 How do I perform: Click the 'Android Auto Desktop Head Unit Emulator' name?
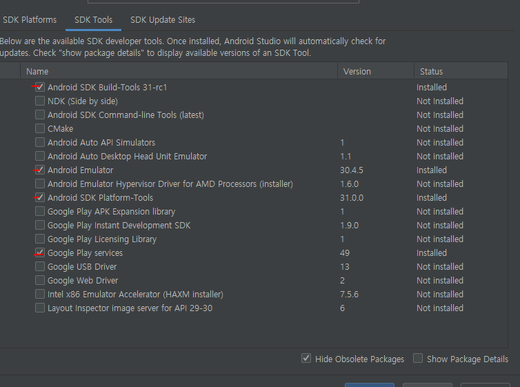(x=127, y=157)
